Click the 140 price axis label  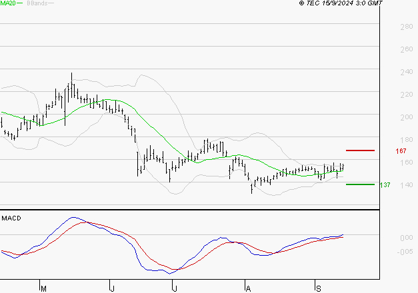tap(407, 185)
